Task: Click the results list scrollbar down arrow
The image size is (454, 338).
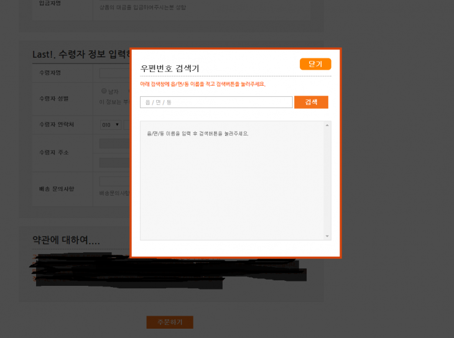Action: [327, 236]
